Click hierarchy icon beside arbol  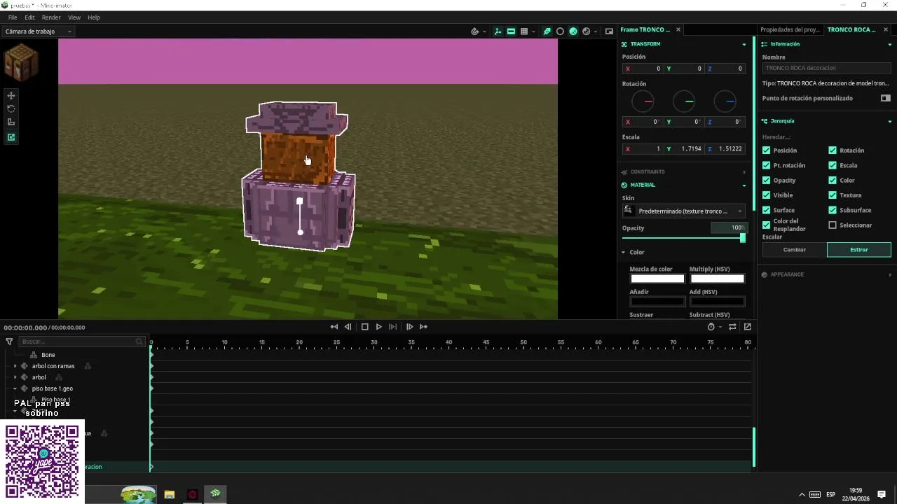point(59,377)
